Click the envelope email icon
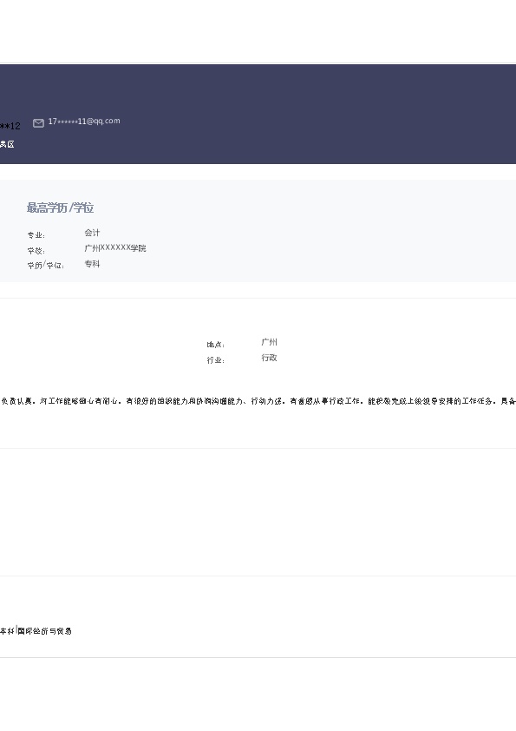516x731 pixels. tap(39, 123)
